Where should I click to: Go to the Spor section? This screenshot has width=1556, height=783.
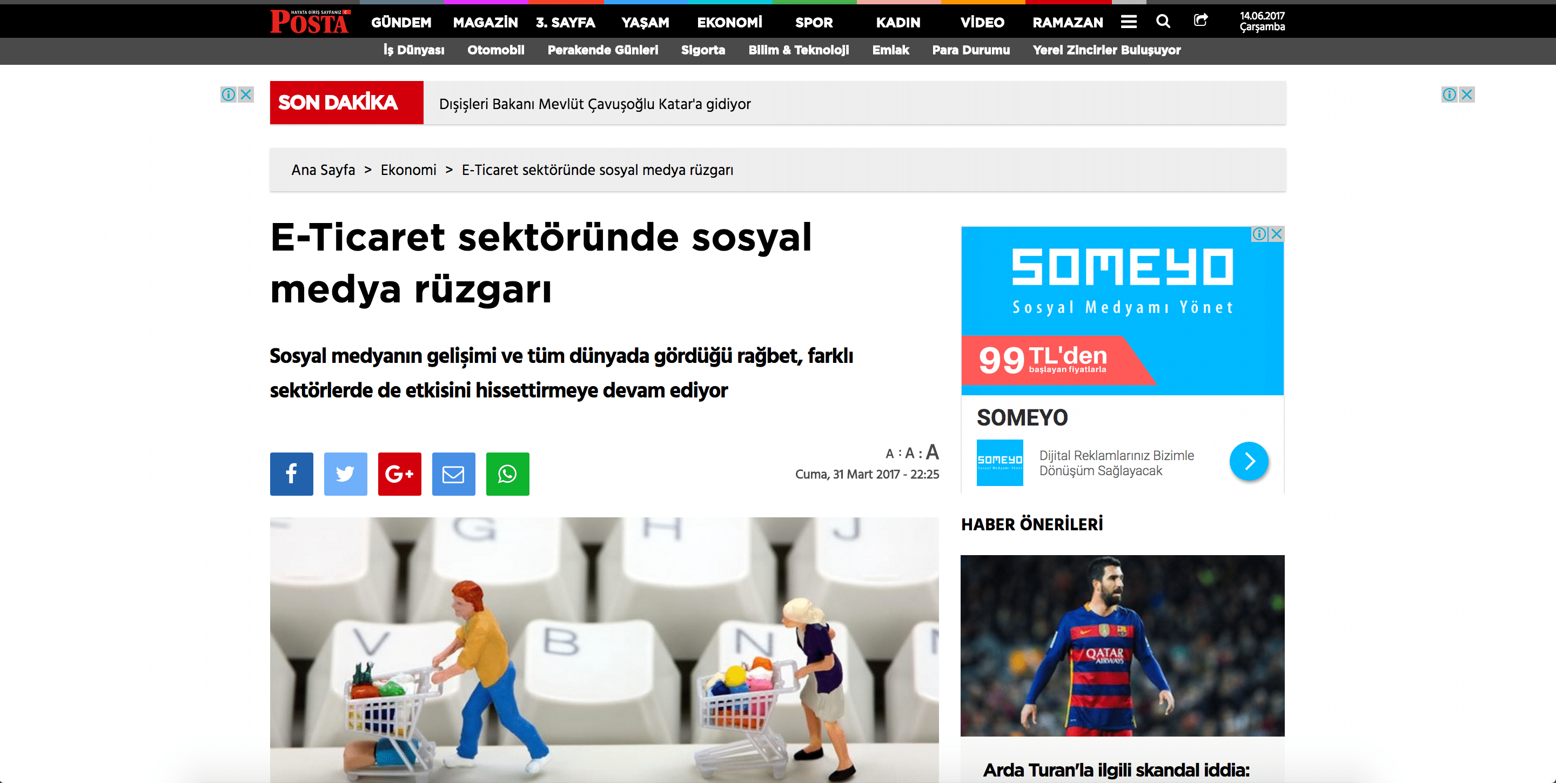tap(814, 22)
